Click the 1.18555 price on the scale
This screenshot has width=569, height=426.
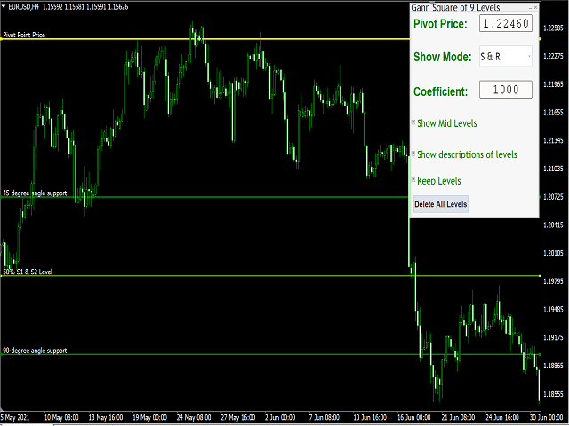553,393
